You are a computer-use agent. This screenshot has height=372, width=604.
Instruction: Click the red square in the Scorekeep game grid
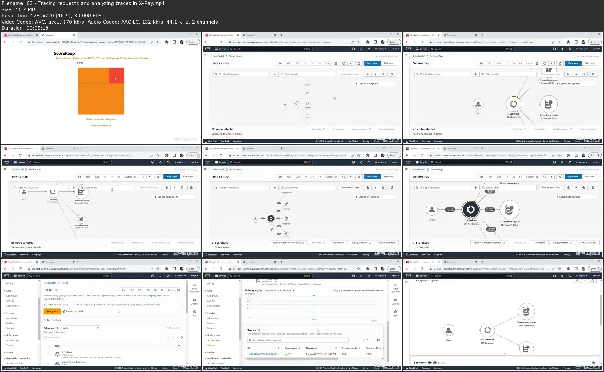coord(116,76)
